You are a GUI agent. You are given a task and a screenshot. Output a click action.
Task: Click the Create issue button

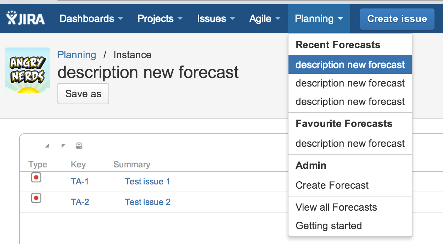click(x=397, y=19)
